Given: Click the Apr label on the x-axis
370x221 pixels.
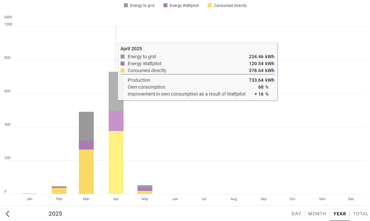Looking at the screenshot, I should (x=116, y=199).
